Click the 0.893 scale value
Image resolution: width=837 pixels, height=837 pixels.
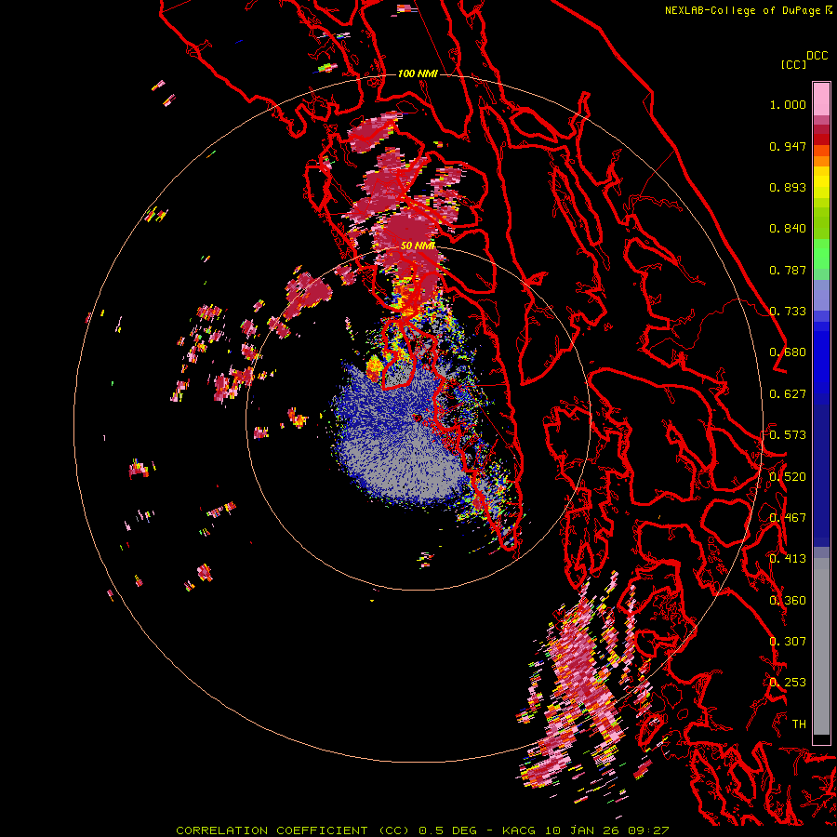pos(788,187)
